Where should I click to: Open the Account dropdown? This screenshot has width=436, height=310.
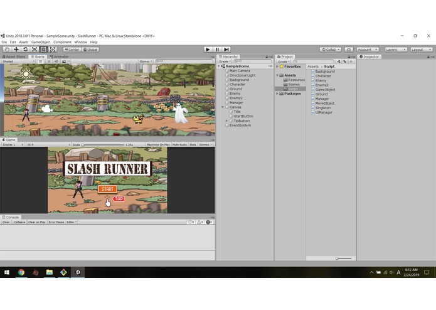tap(368, 50)
